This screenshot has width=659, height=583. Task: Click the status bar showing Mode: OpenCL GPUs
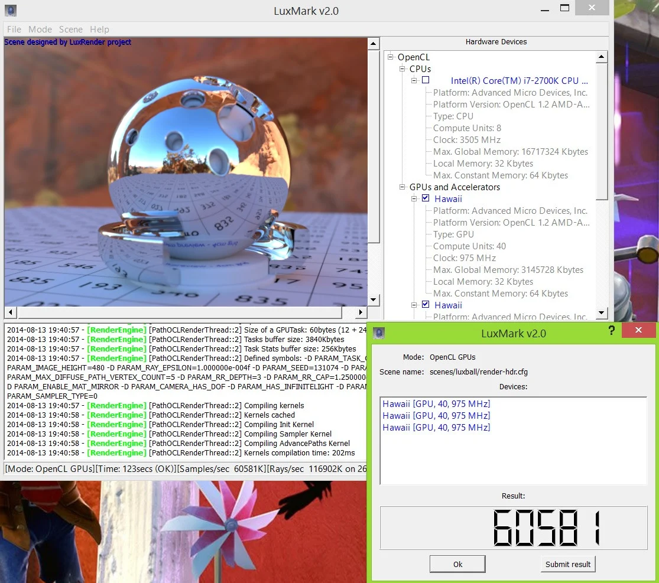[x=186, y=469]
